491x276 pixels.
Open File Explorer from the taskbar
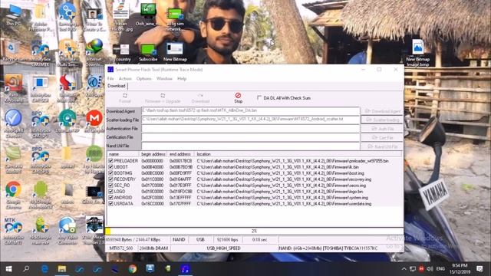click(62, 269)
